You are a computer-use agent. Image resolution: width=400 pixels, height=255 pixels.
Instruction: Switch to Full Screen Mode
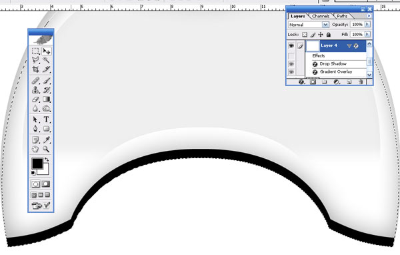47,195
